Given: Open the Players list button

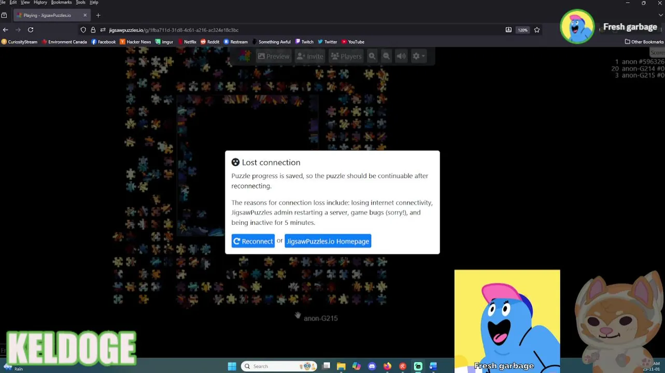Looking at the screenshot, I should [x=346, y=56].
